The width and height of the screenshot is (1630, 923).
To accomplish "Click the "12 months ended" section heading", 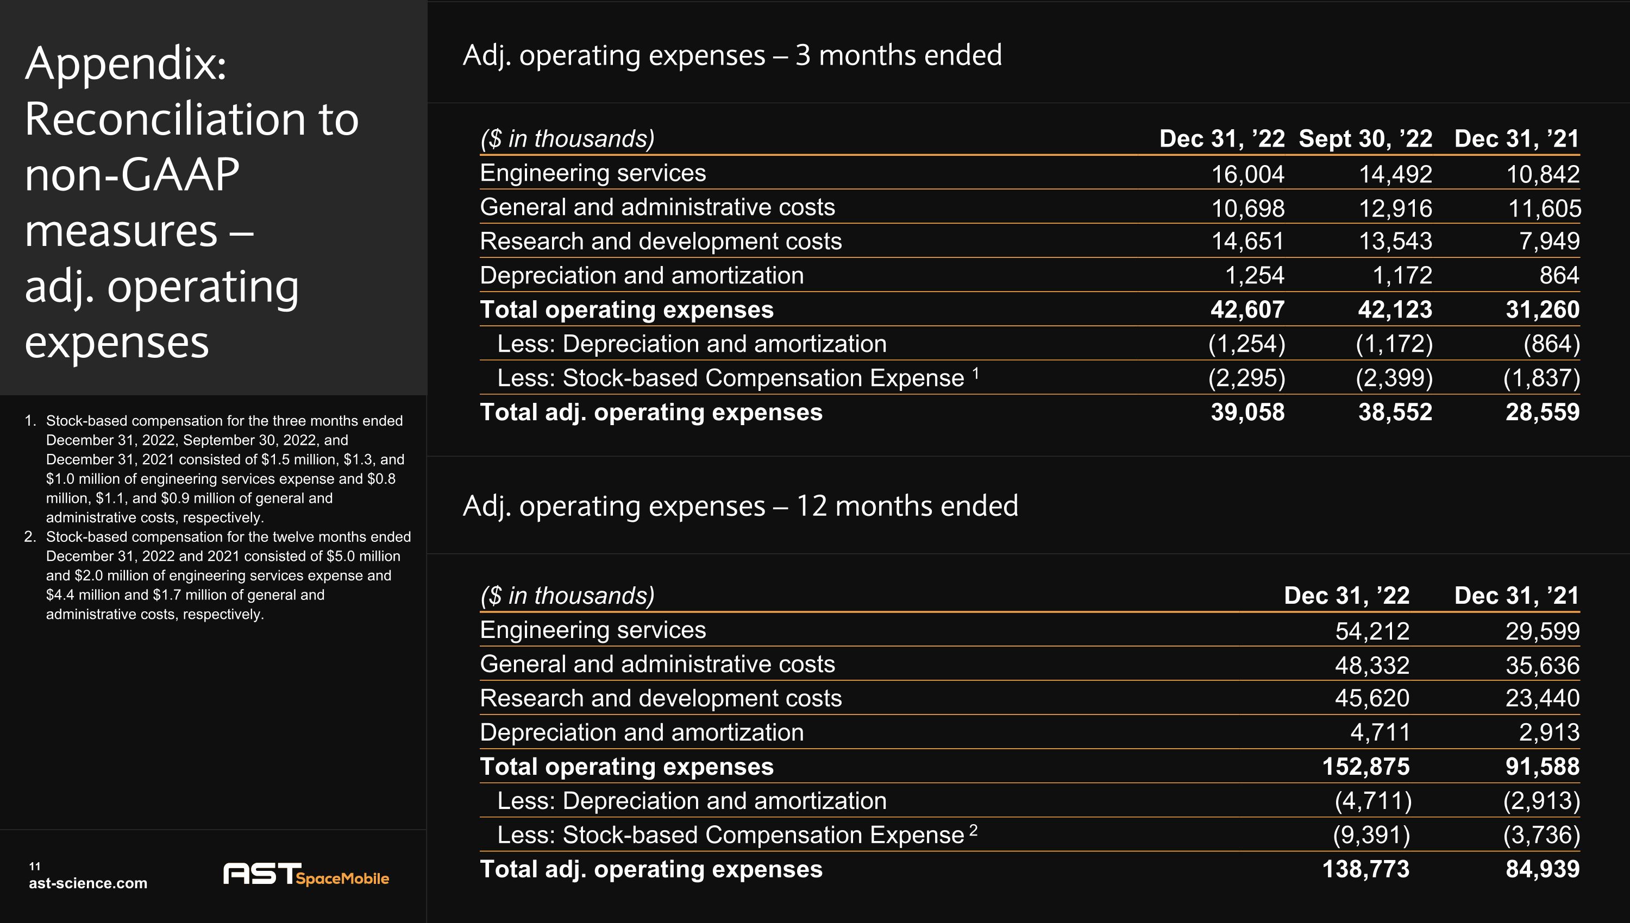I will point(739,507).
